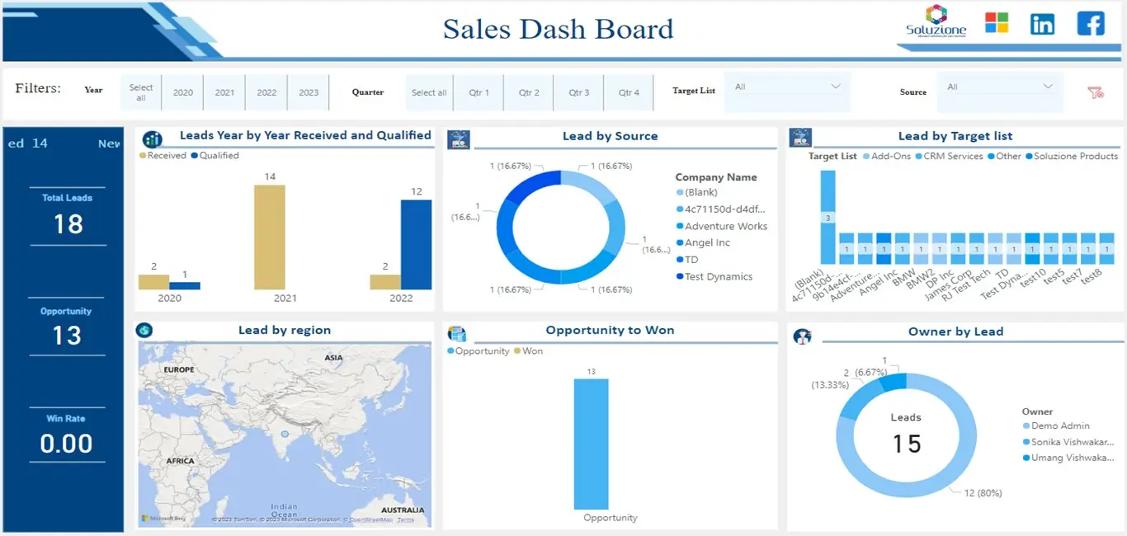This screenshot has height=536, width=1127.
Task: Click the 2020 Qualified bar labeled 1
Action: [185, 285]
